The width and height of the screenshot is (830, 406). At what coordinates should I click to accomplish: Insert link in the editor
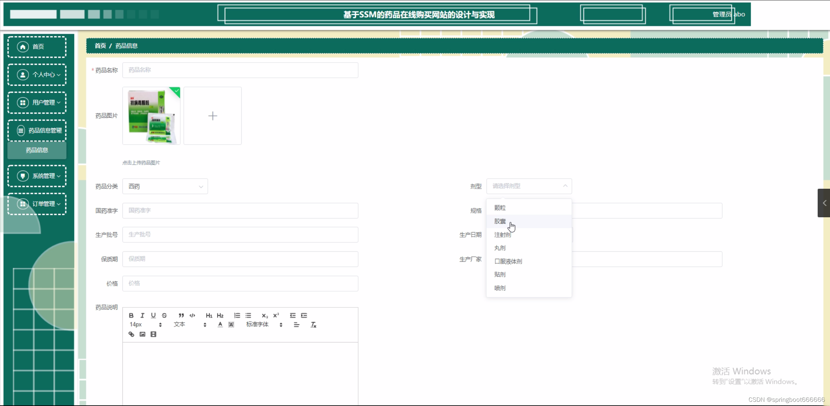click(x=131, y=334)
